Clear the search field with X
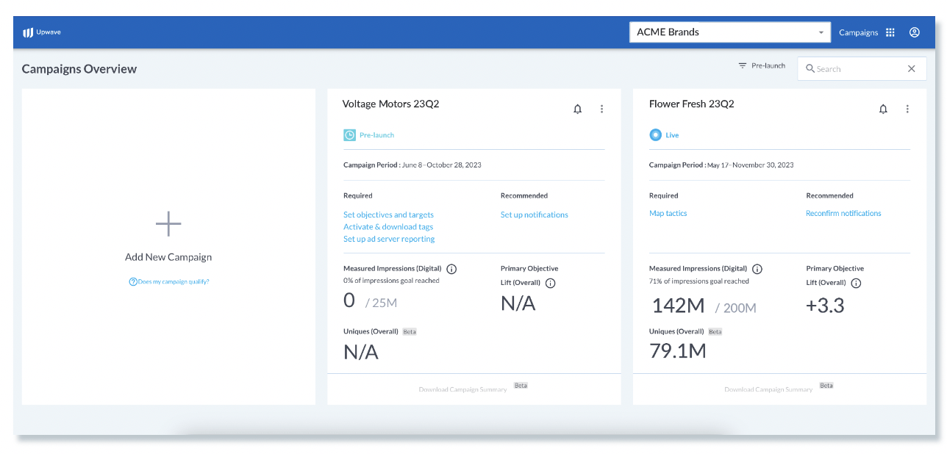This screenshot has width=947, height=454. tap(912, 69)
